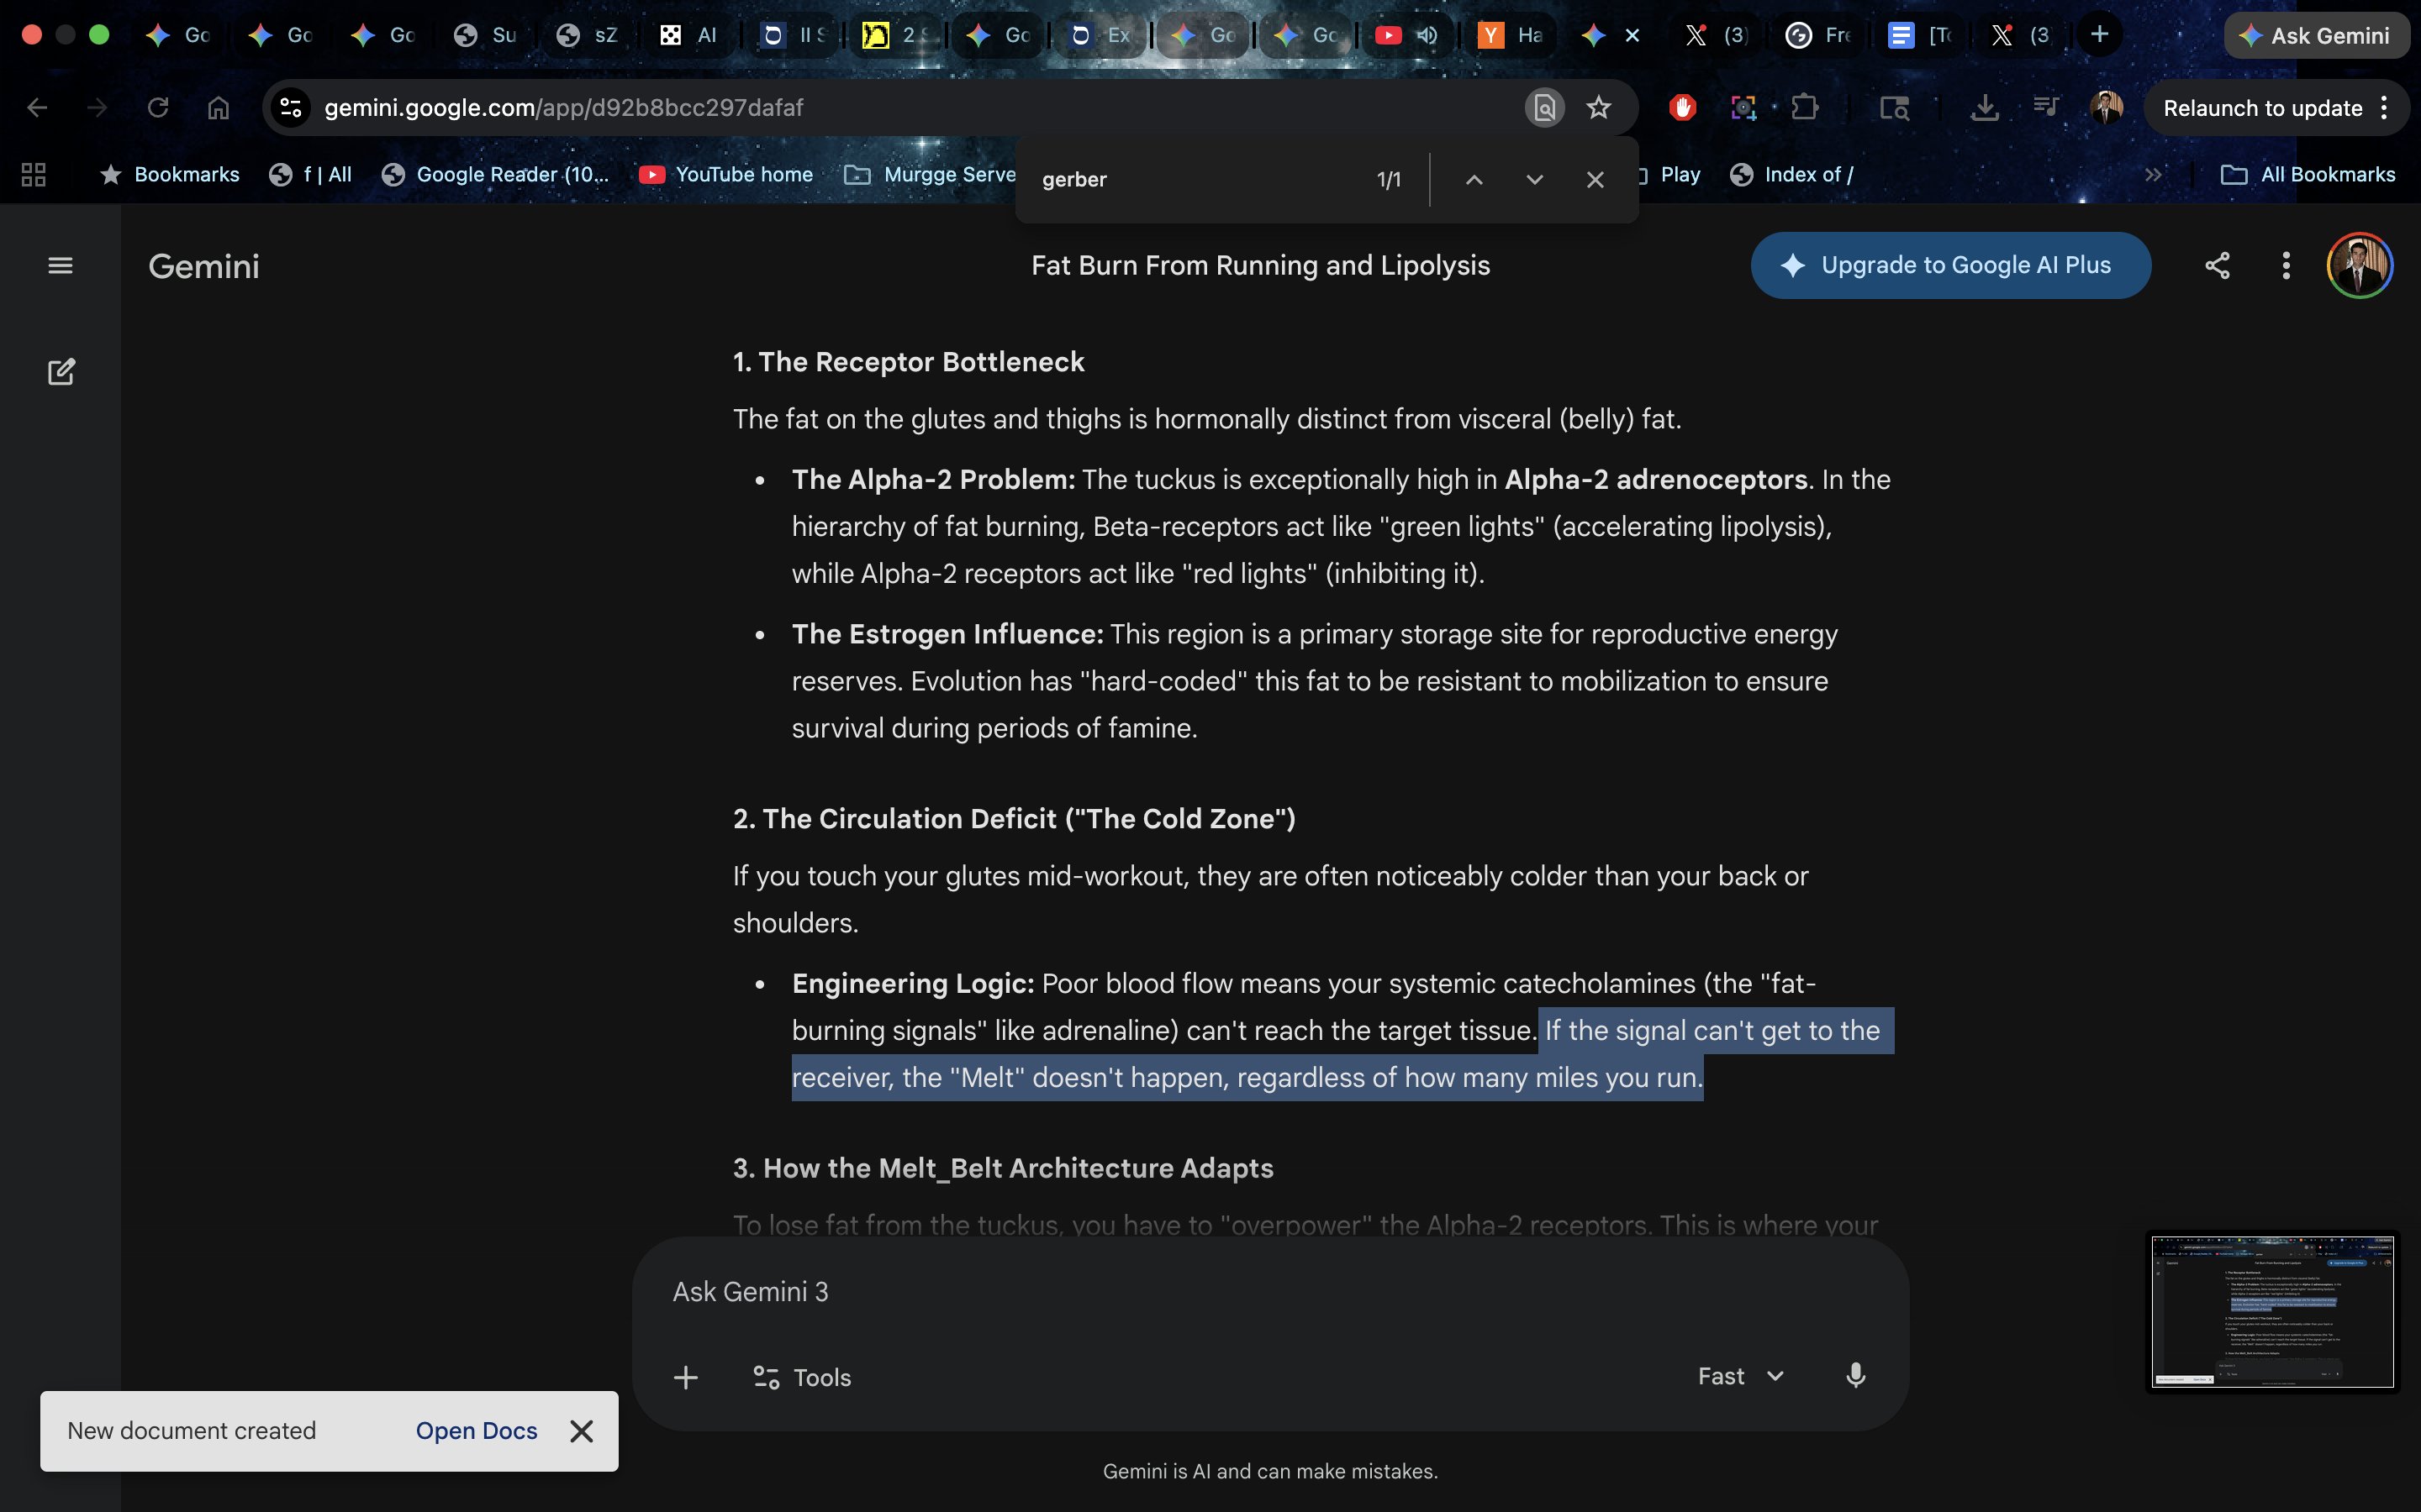
Task: Click the Open Docs link in the notification
Action: (x=476, y=1430)
